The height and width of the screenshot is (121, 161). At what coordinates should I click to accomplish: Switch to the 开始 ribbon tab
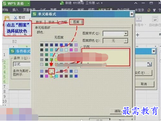[x=5, y=10]
